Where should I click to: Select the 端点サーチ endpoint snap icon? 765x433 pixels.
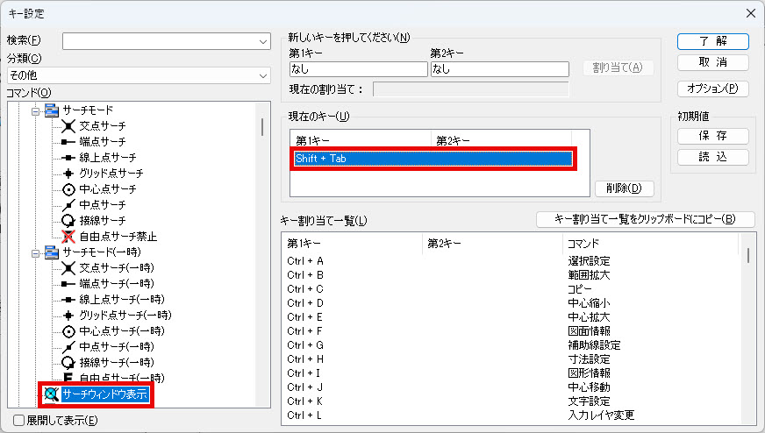[69, 142]
